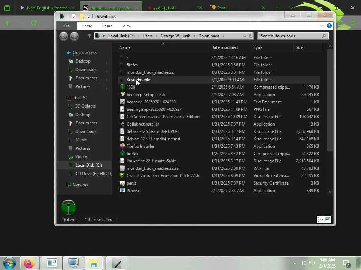Select the ResizeEnable folder row

(x=219, y=80)
